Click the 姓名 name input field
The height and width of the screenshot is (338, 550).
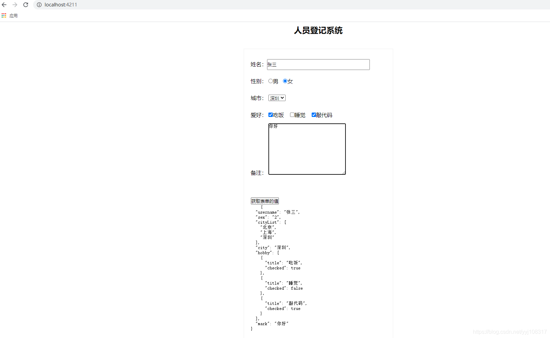[x=318, y=65]
